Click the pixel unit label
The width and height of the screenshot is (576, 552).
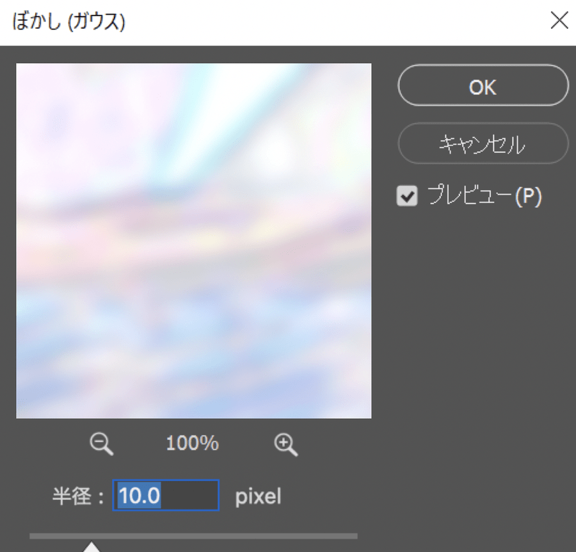[258, 497]
